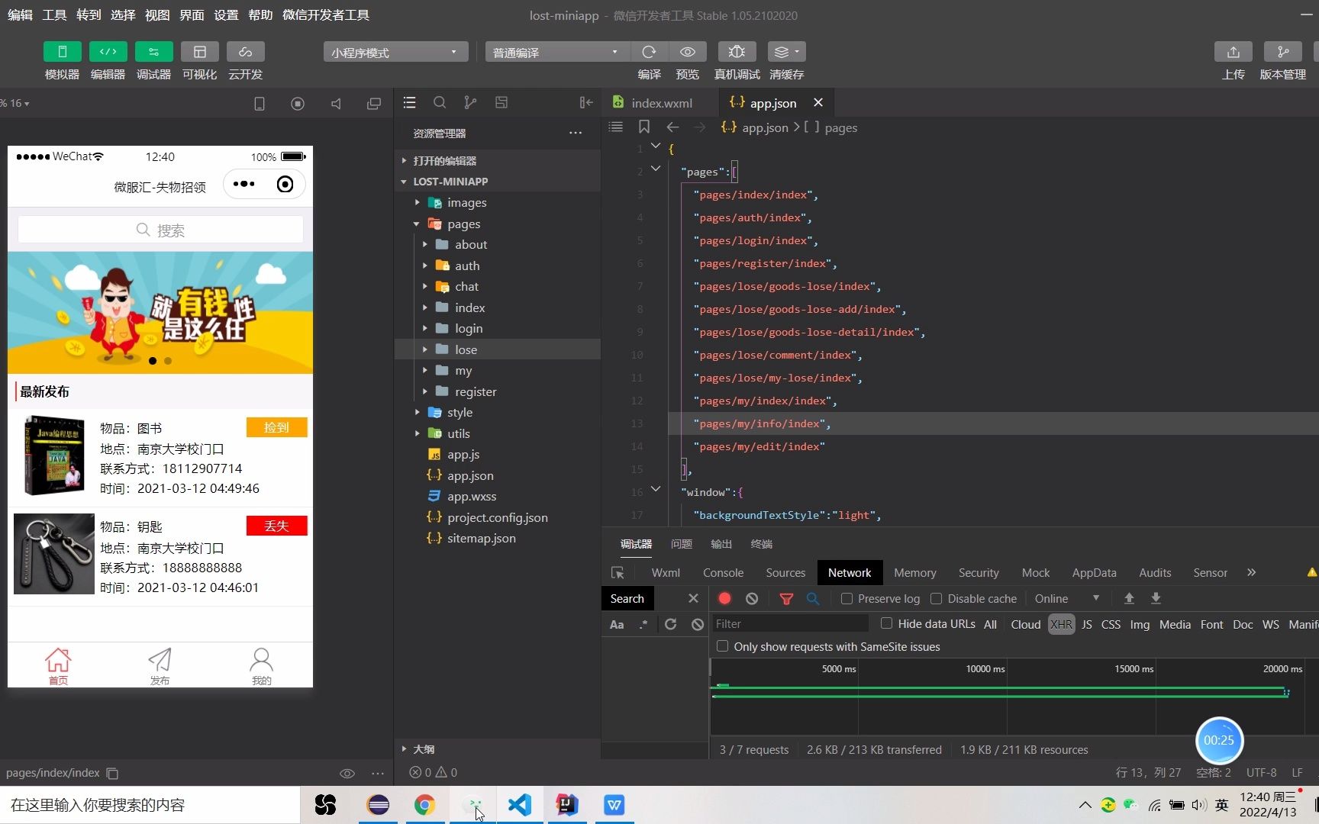Check the Disable cache option
The width and height of the screenshot is (1319, 824).
pos(936,598)
